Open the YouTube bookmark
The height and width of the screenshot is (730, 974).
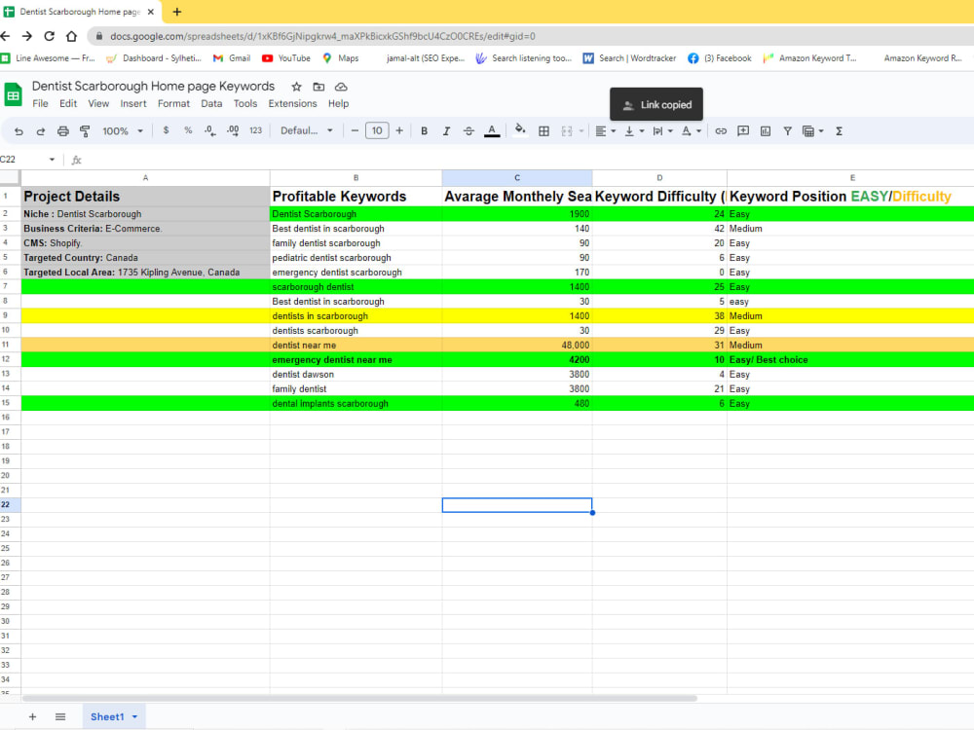(286, 58)
